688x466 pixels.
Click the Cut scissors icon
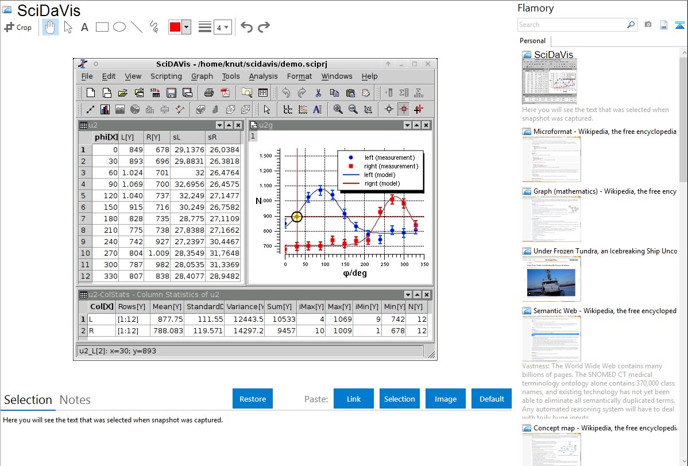click(x=318, y=93)
